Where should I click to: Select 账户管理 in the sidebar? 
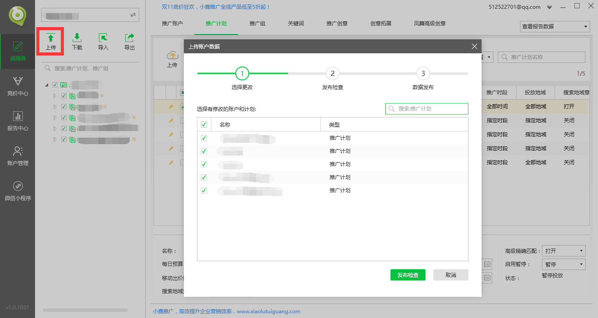point(18,156)
